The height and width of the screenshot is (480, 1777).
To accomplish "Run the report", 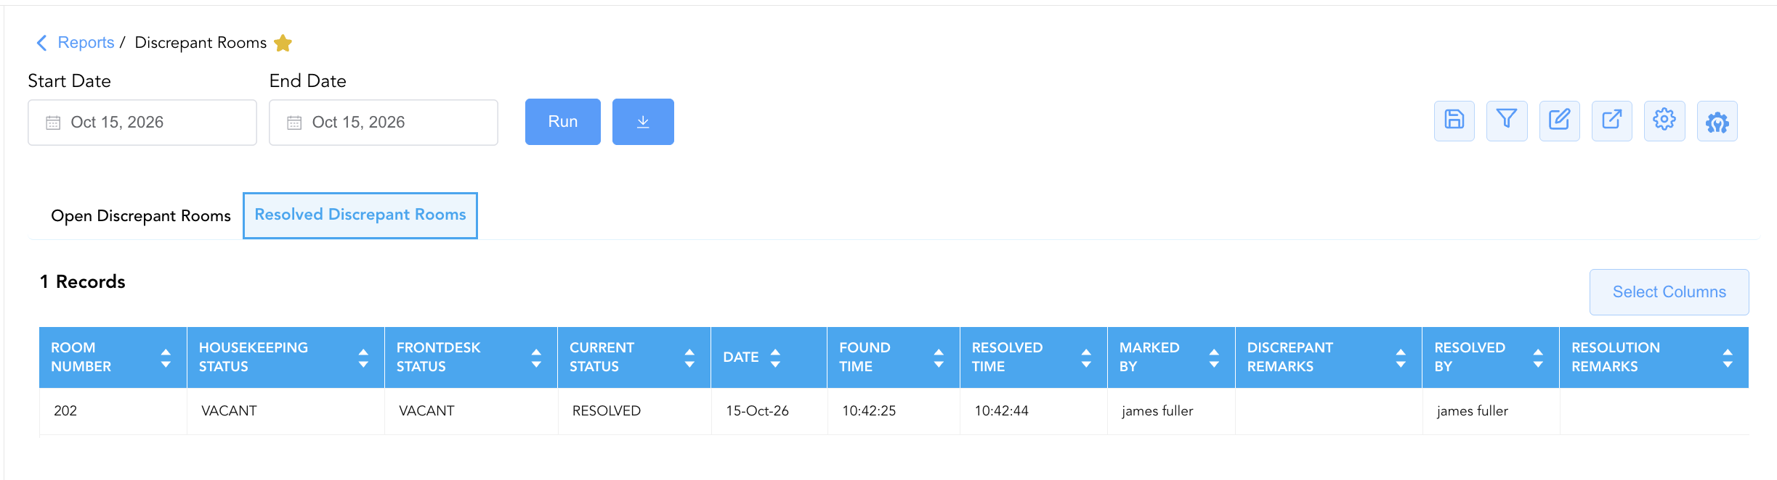I will coord(563,122).
